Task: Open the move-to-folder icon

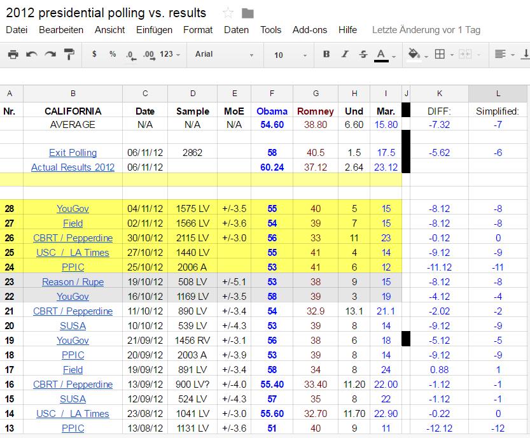Action: pyautogui.click(x=248, y=13)
